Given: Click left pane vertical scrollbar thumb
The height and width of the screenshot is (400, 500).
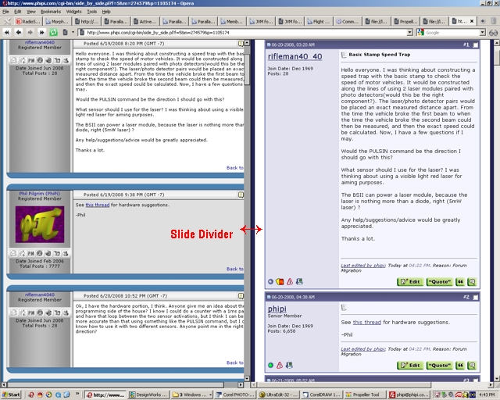Looking at the screenshot, I should pyautogui.click(x=247, y=70).
